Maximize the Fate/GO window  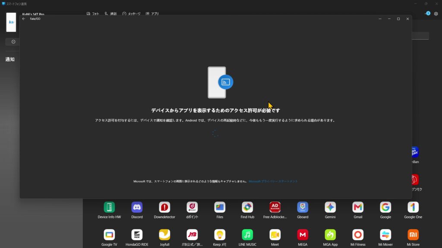tap(398, 19)
